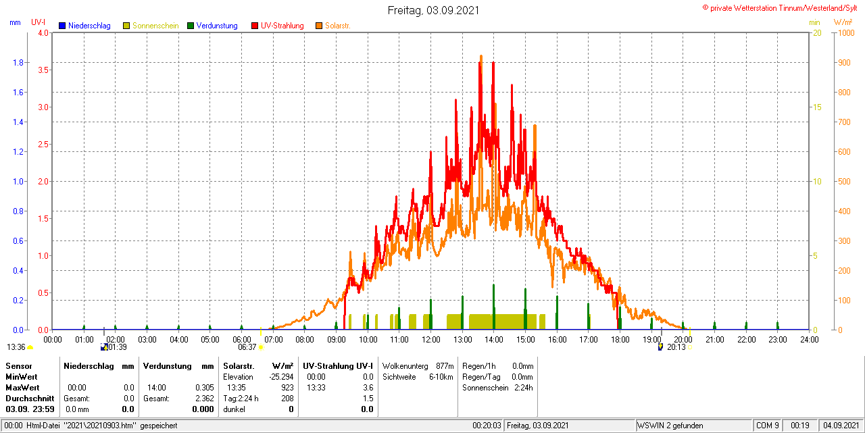Select the Niederschlag legend label

pos(89,26)
